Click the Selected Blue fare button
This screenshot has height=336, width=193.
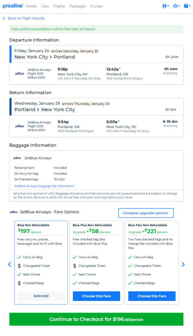41,296
